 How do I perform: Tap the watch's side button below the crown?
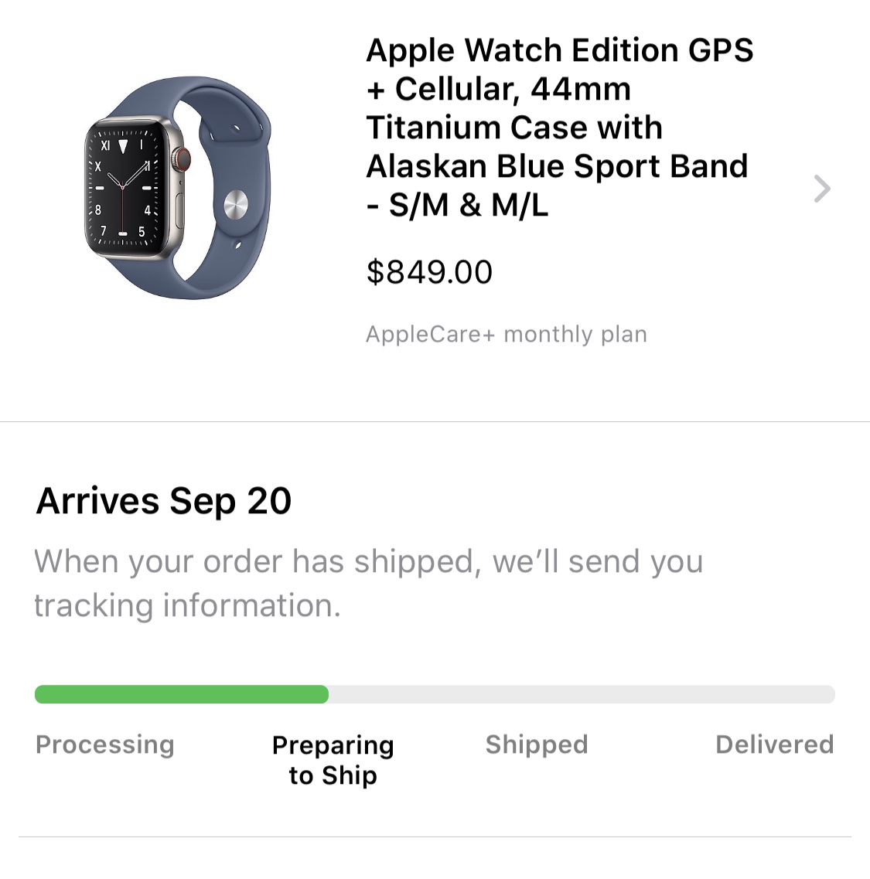[182, 209]
